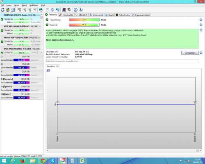Image resolution: width=205 pixels, height=164 pixels.
Task: Click help icon next to the repeat test button
Action: (201, 53)
